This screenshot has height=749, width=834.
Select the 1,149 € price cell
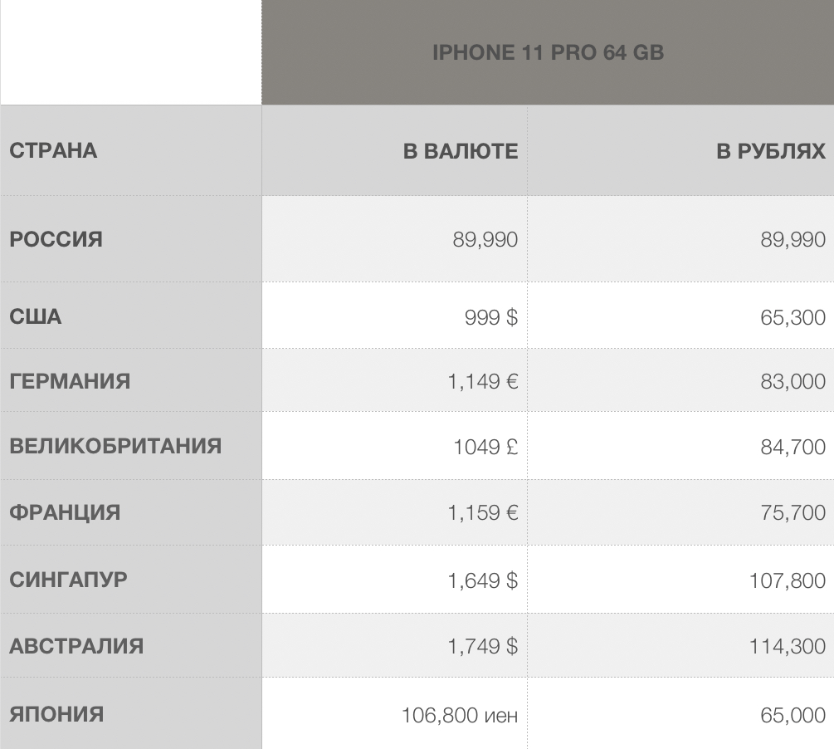pos(482,381)
